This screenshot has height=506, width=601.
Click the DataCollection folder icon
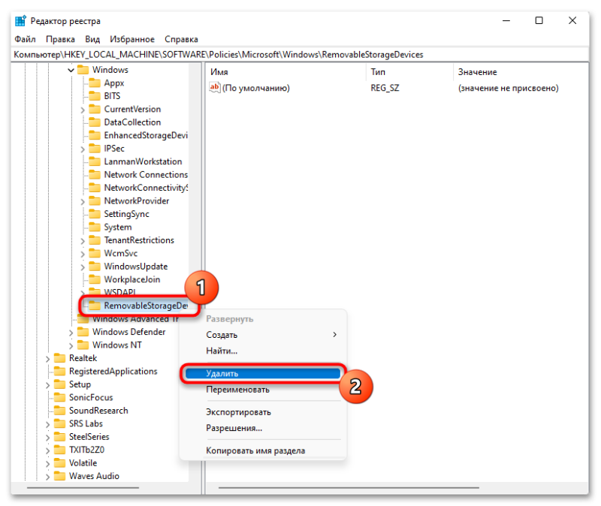[x=95, y=122]
